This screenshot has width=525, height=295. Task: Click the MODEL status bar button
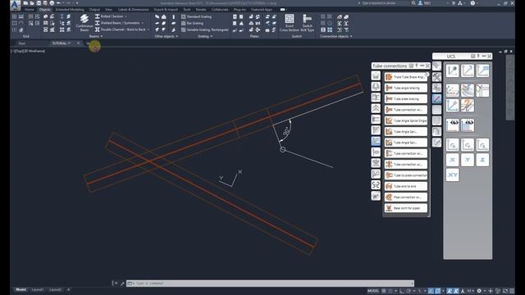pyautogui.click(x=373, y=291)
